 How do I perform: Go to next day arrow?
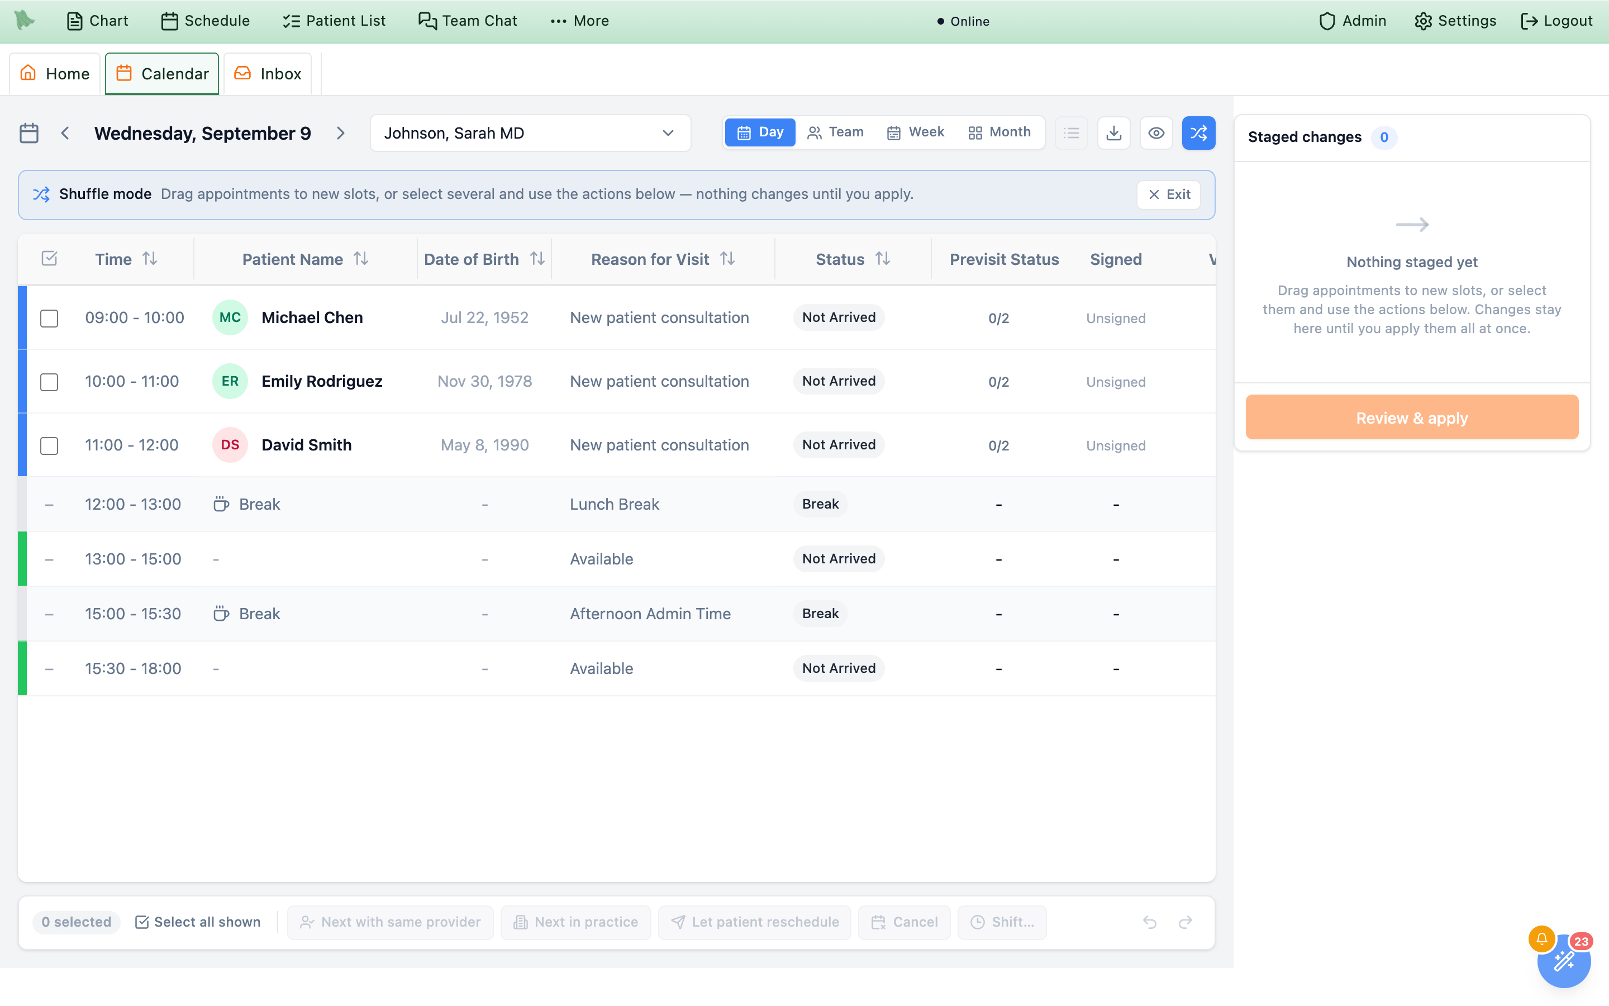(x=340, y=133)
